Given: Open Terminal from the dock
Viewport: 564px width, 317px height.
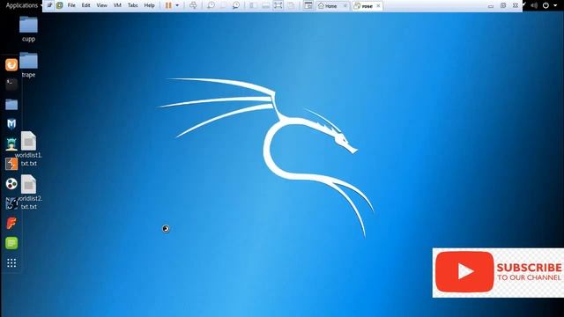Looking at the screenshot, I should pos(11,85).
